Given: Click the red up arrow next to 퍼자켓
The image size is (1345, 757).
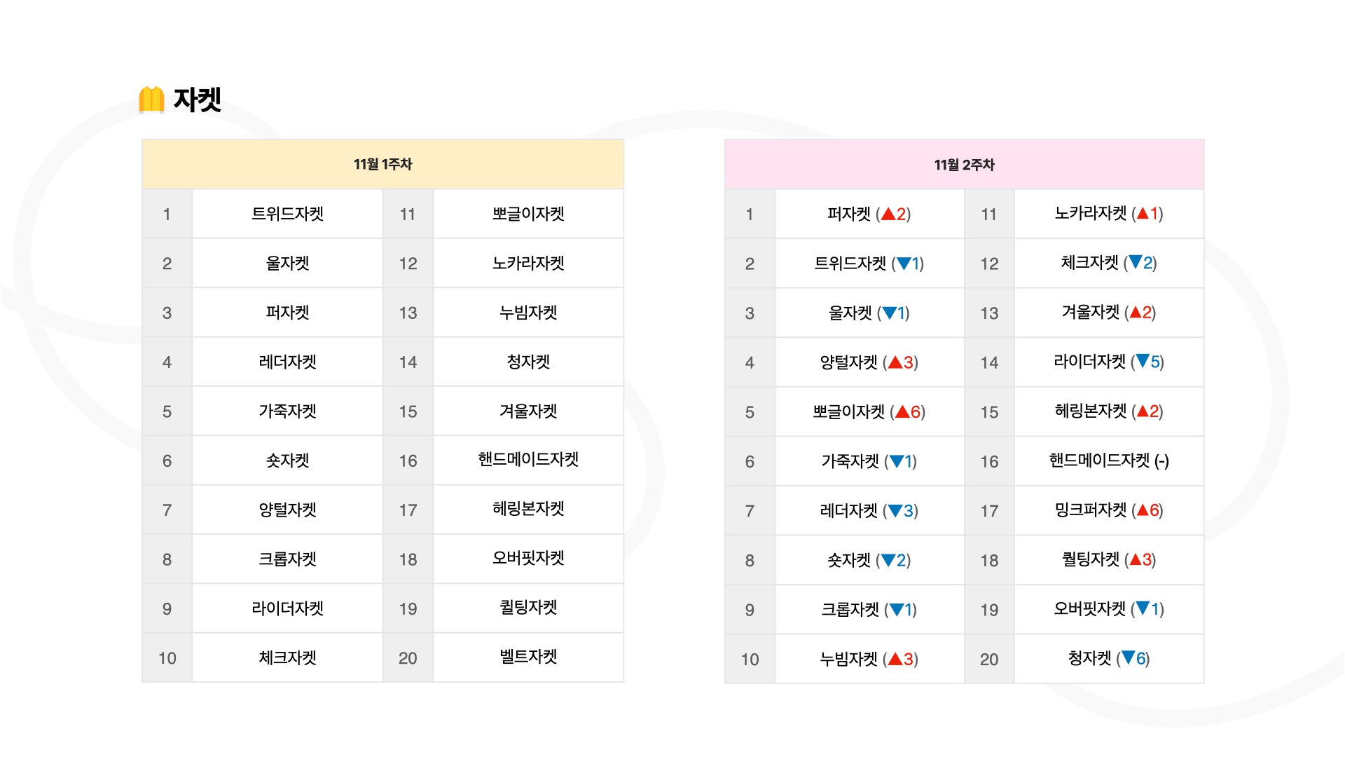Looking at the screenshot, I should [888, 214].
